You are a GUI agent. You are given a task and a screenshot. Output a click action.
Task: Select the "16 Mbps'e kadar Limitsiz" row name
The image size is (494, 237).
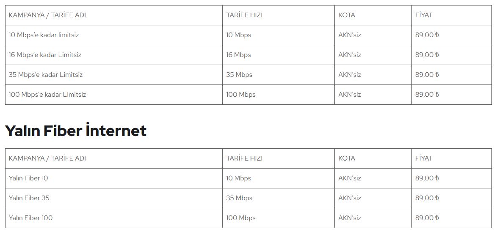tap(45, 54)
